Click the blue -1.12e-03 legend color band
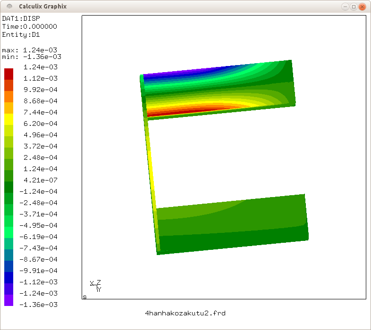The width and height of the screenshot is (371, 330). pos(9,278)
